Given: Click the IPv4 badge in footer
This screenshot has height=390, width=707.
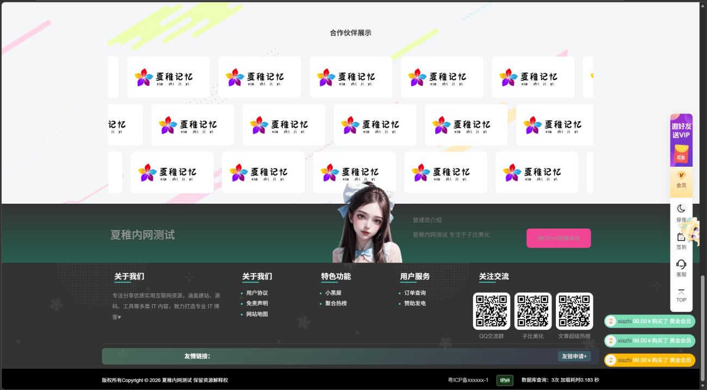Looking at the screenshot, I should 505,380.
